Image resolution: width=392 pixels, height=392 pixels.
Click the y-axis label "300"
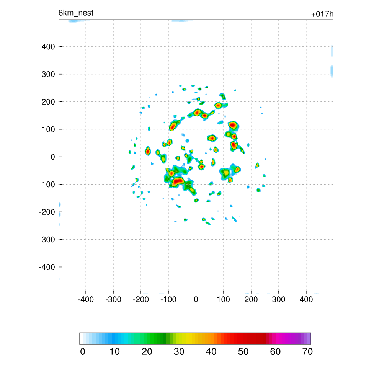click(48, 74)
